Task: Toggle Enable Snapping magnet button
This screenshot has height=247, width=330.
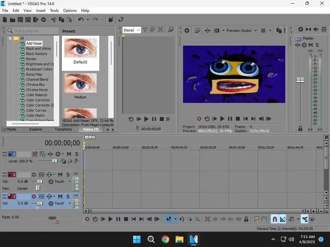Action: pyautogui.click(x=275, y=219)
